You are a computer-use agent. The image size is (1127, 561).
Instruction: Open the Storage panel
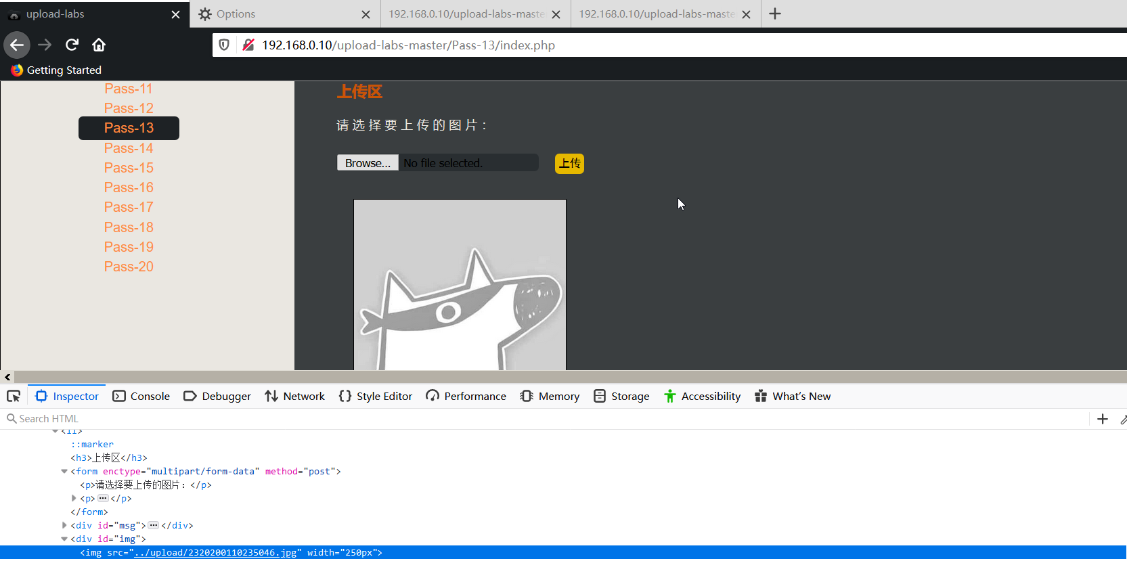click(x=621, y=397)
